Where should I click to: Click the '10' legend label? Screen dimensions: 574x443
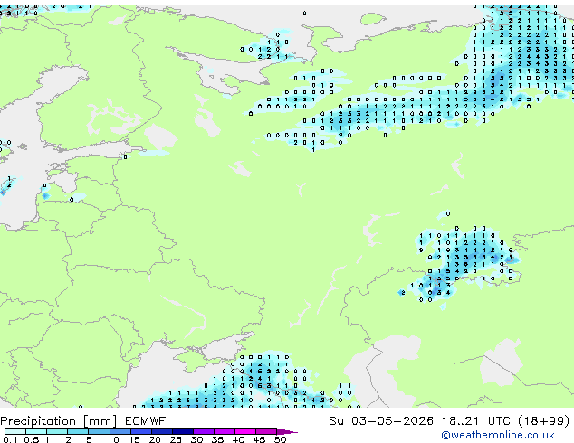click(x=113, y=439)
